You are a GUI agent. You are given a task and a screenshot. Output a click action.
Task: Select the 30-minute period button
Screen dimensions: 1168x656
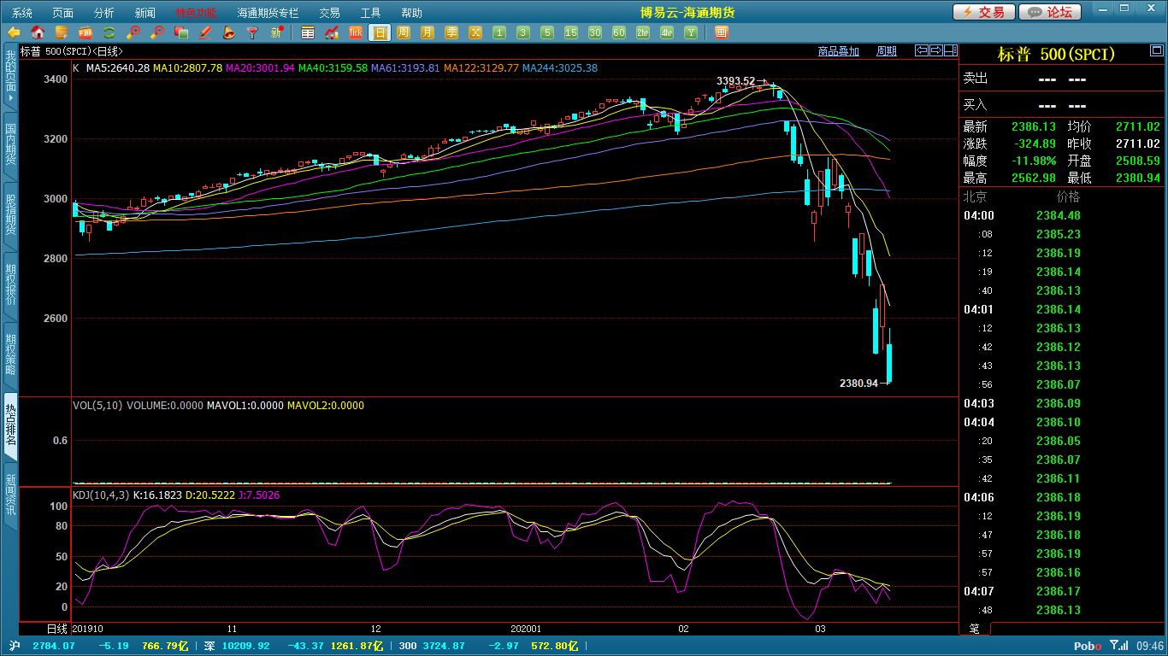point(595,32)
